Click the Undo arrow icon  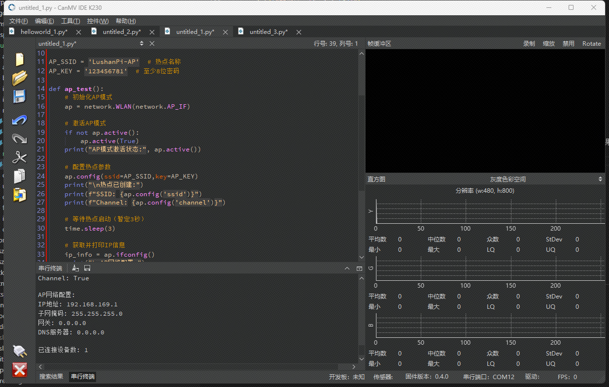tap(19, 120)
